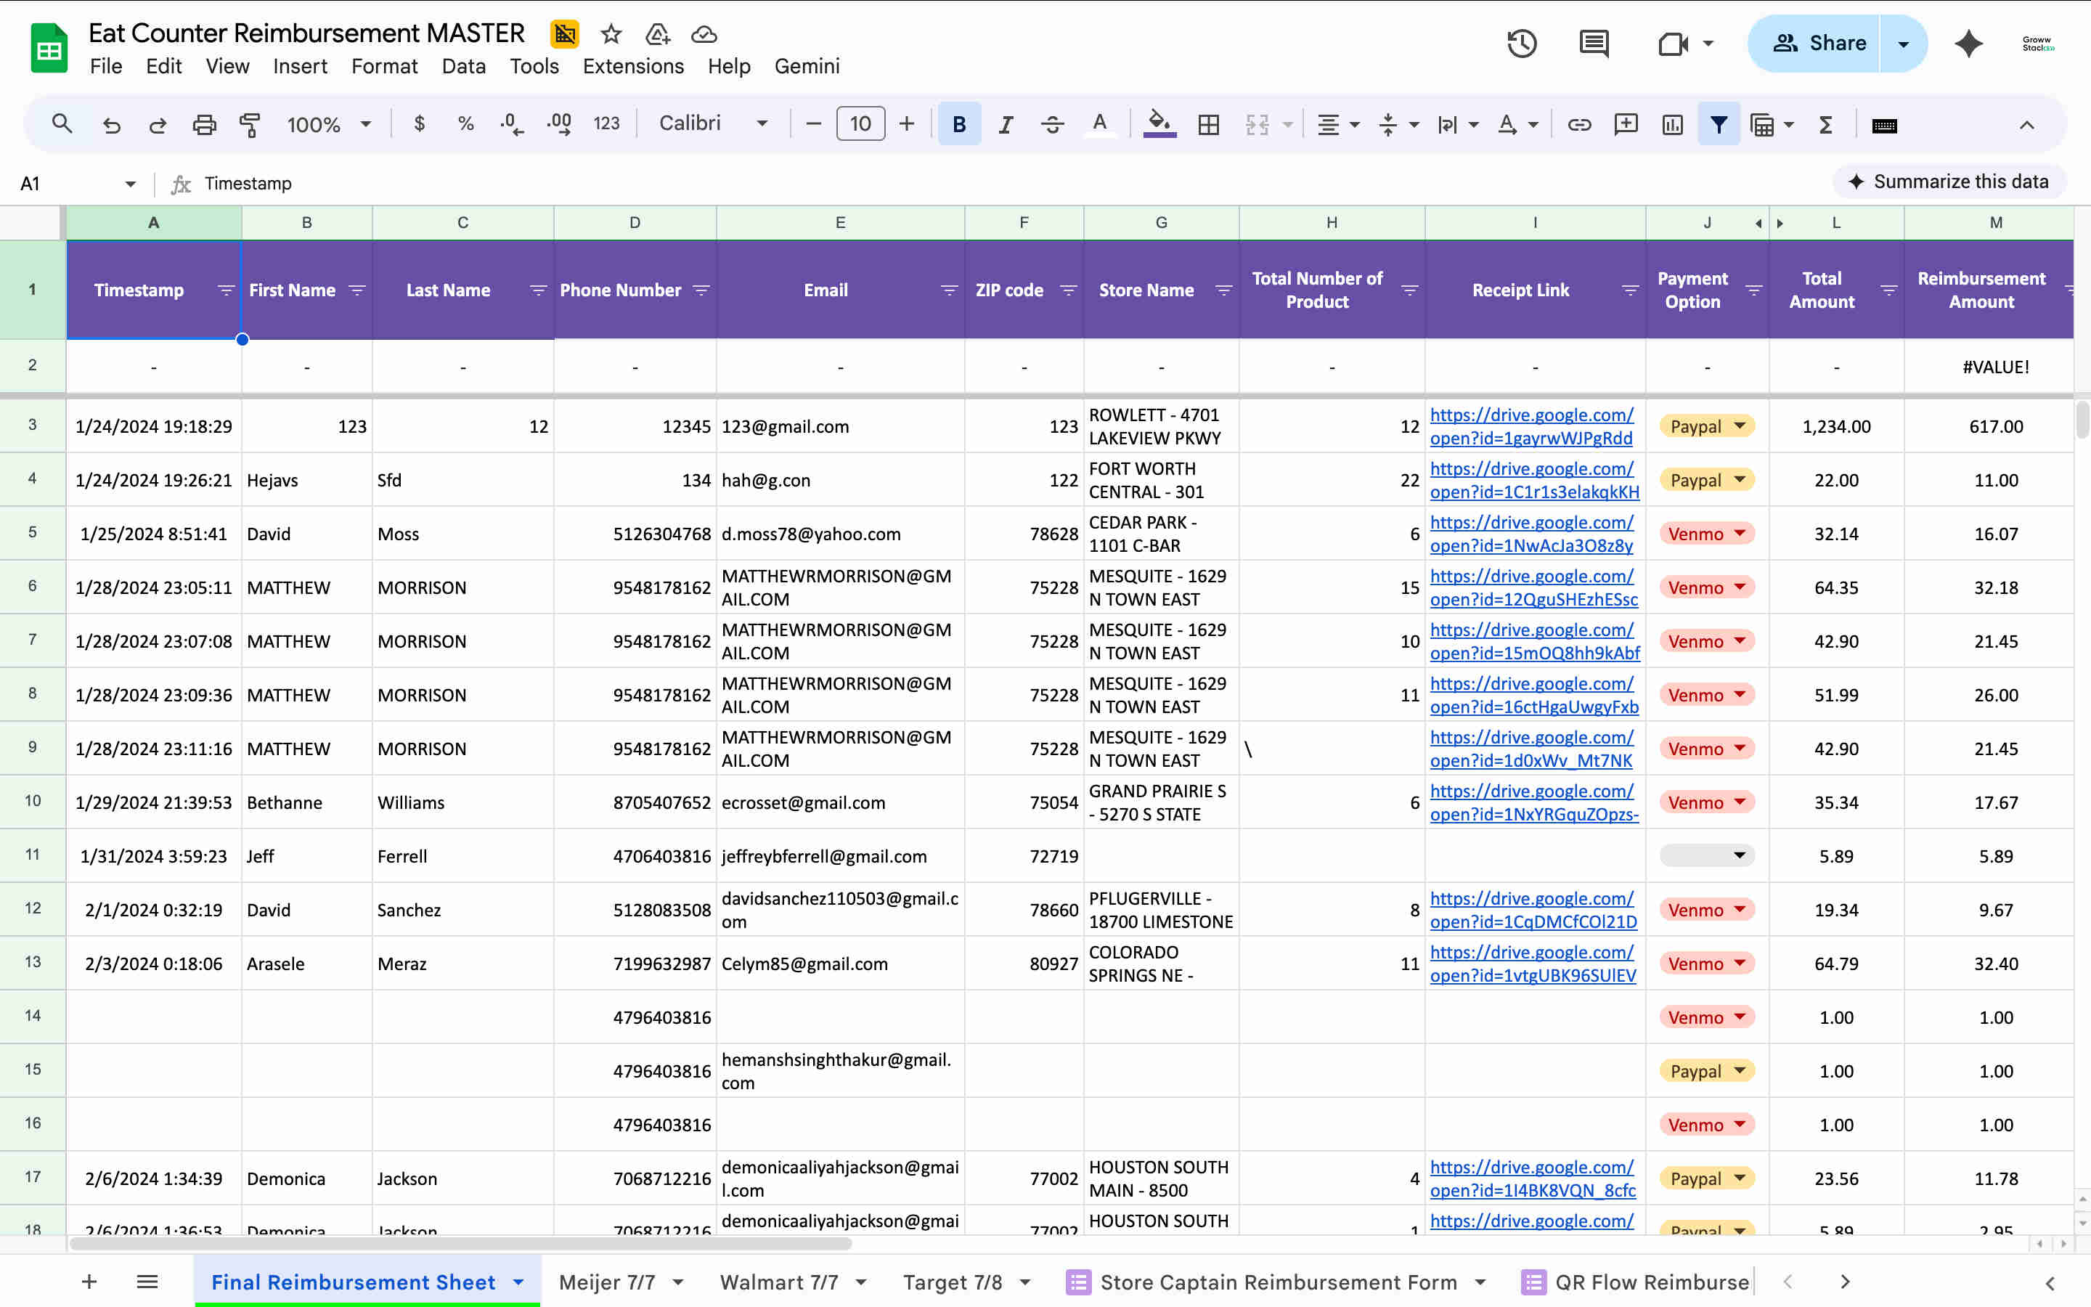Open the Extensions menu
Screen dimensions: 2091x1307
click(x=632, y=67)
